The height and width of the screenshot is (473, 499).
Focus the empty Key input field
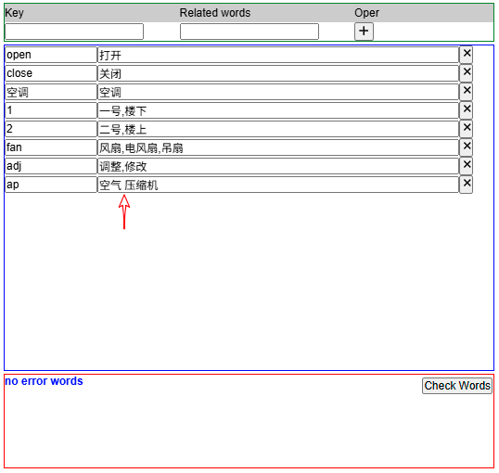74,32
